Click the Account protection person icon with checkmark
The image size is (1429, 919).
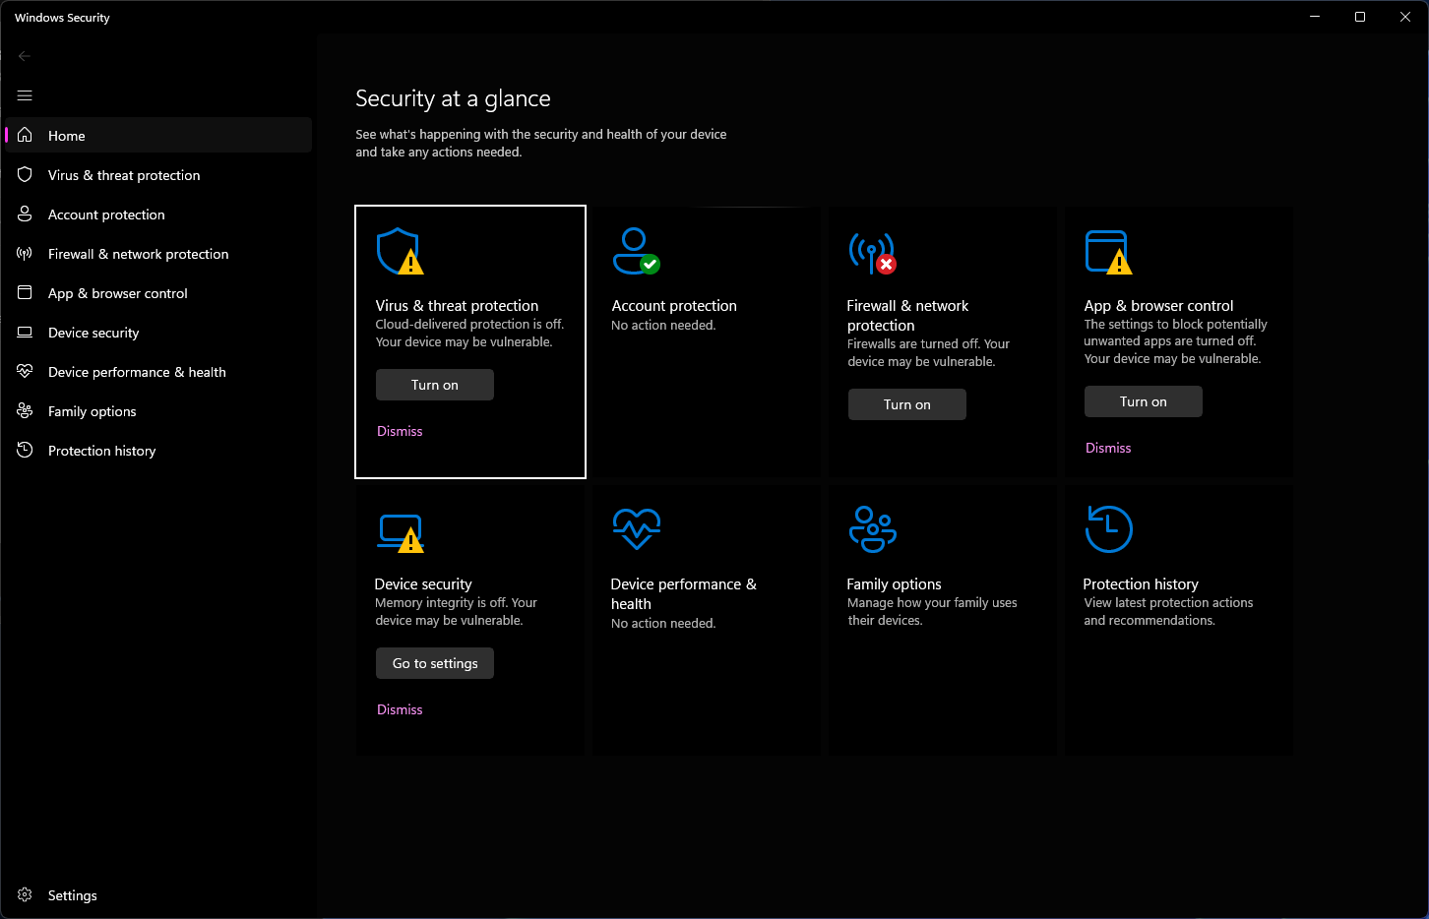pyautogui.click(x=636, y=251)
